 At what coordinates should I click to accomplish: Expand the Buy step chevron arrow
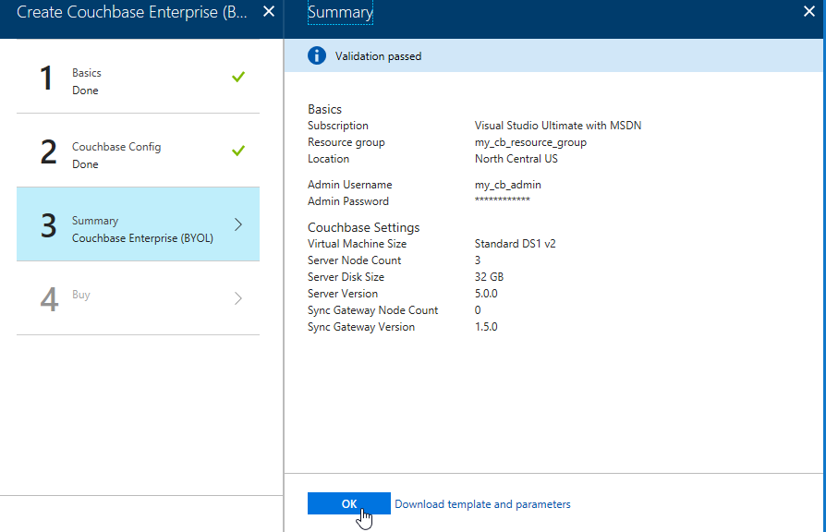click(x=238, y=298)
